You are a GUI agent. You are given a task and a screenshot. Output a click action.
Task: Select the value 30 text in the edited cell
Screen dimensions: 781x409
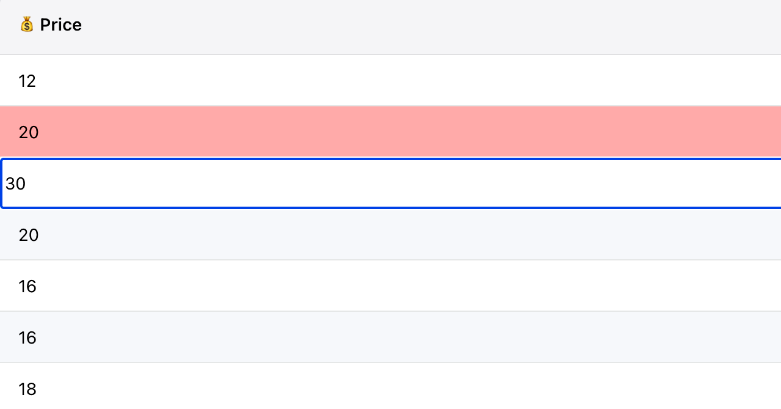click(x=17, y=183)
